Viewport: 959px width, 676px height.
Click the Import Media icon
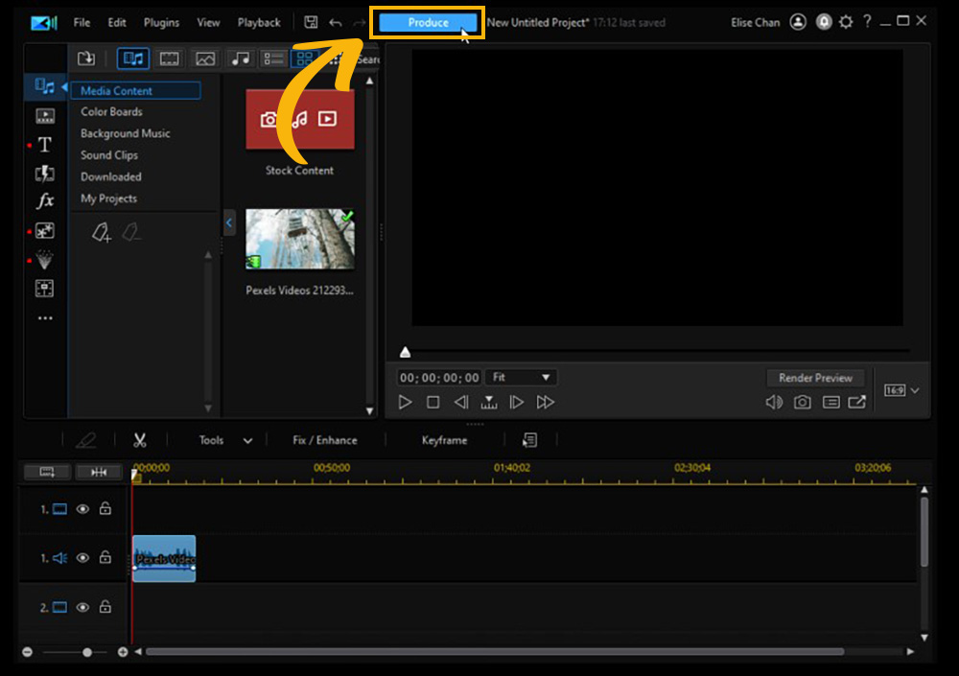85,58
